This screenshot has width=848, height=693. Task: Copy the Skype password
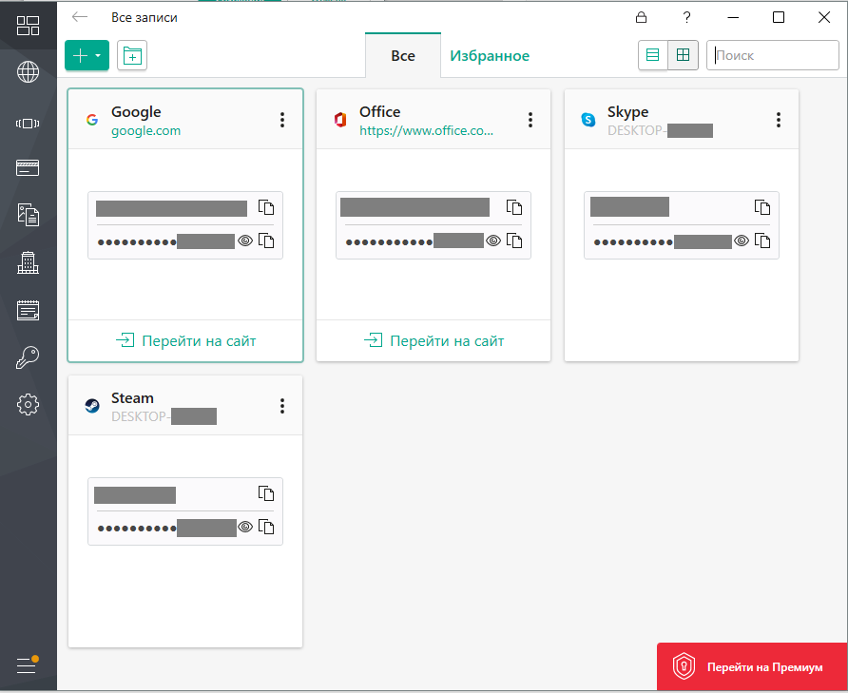click(762, 241)
